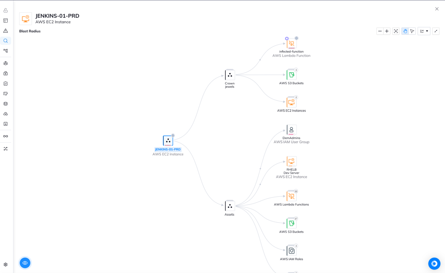Toggle the blue eye visibility button

click(25, 263)
